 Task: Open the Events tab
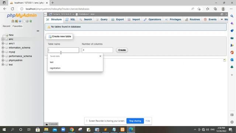[210, 20]
